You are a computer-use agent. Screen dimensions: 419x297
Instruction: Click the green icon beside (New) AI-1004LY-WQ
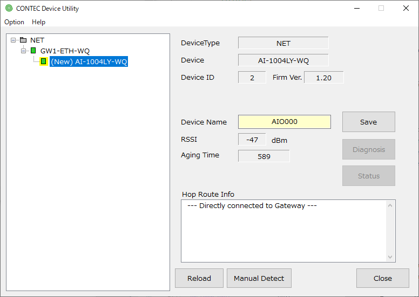[x=44, y=61]
